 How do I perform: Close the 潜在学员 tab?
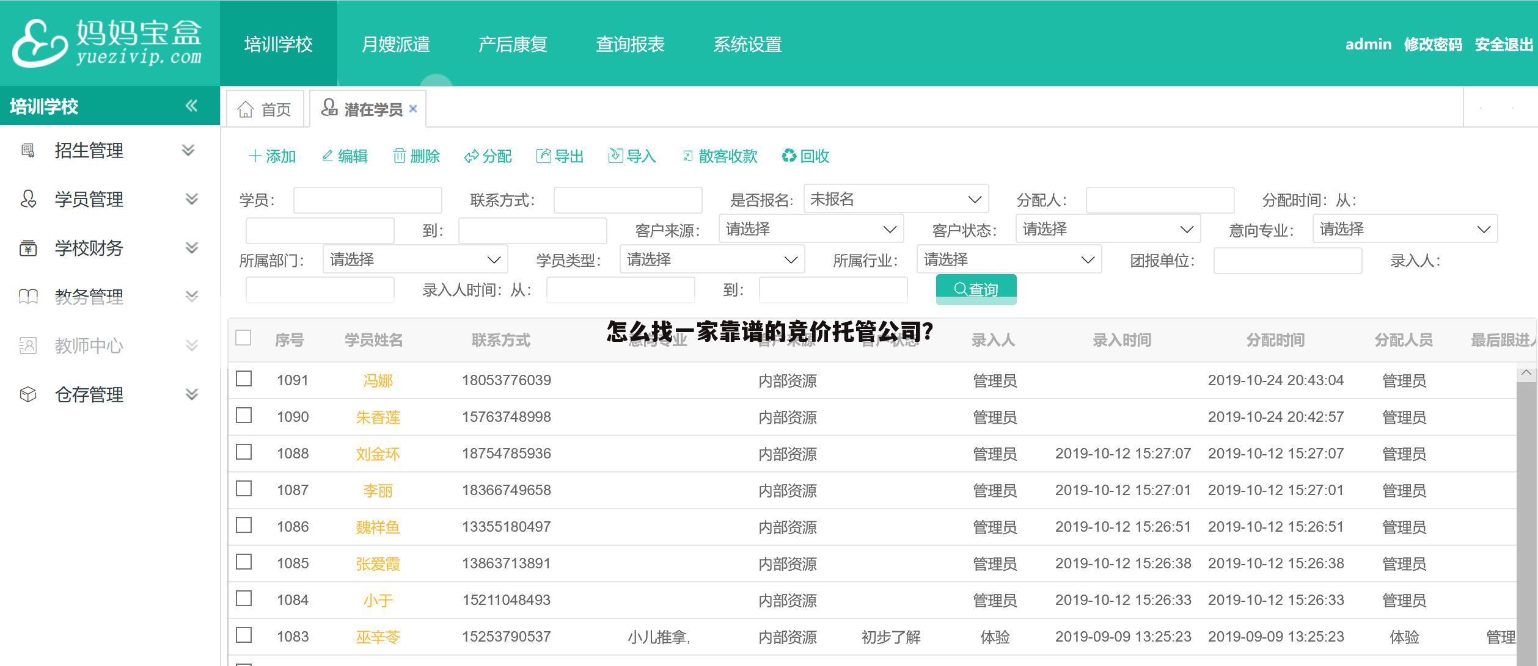413,109
